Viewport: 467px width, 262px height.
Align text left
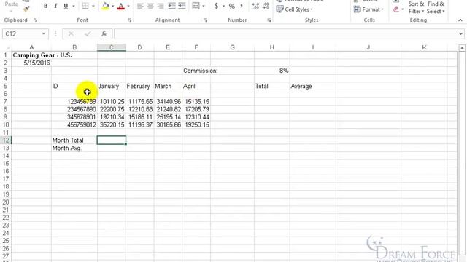pyautogui.click(x=140, y=6)
